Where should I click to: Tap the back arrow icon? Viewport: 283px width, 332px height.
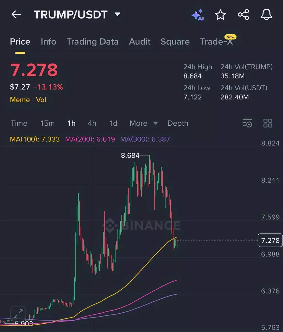tap(16, 14)
